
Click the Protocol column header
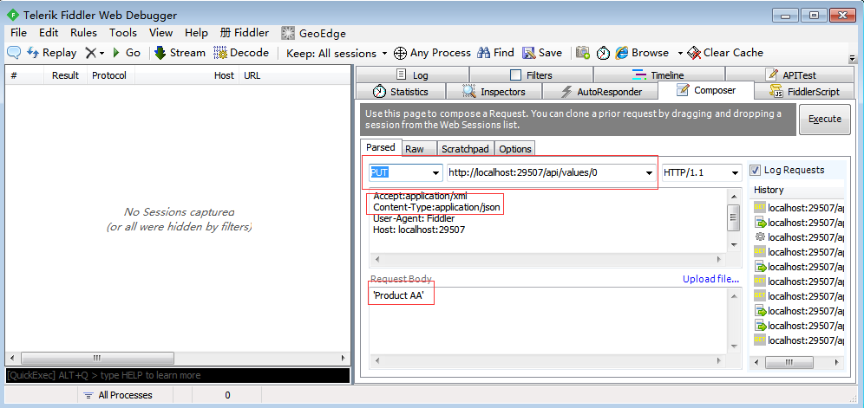coord(109,75)
